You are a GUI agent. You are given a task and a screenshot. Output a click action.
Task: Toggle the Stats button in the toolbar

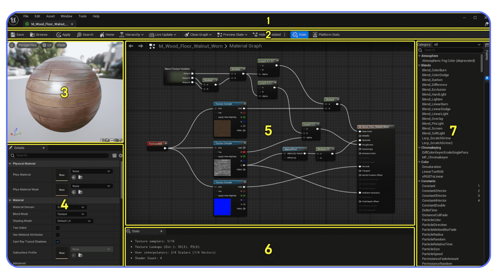click(x=299, y=35)
